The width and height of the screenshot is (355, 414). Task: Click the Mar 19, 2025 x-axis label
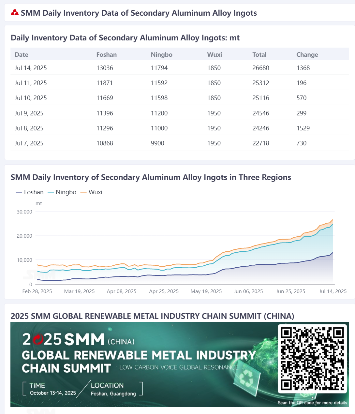[x=80, y=291]
